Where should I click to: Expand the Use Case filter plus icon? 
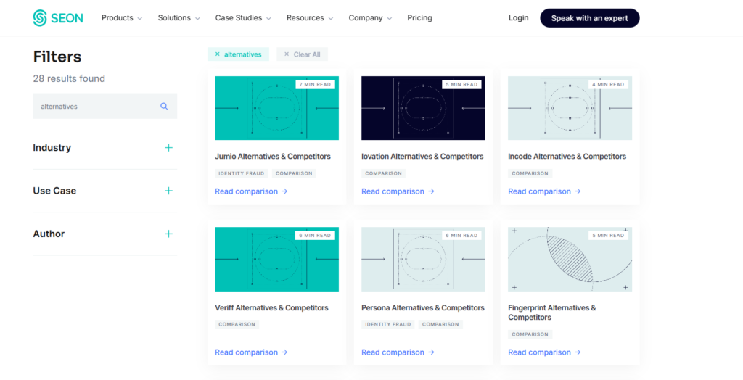168,191
